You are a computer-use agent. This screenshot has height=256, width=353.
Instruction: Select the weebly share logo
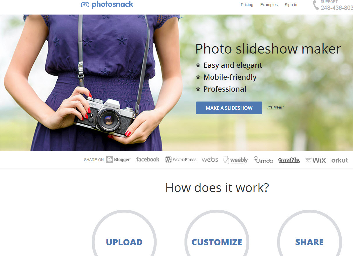[x=236, y=160]
